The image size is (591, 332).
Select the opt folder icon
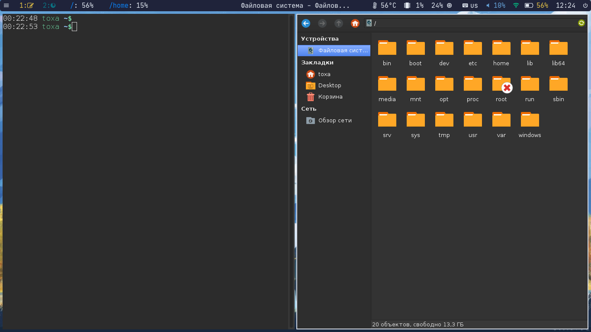(444, 83)
